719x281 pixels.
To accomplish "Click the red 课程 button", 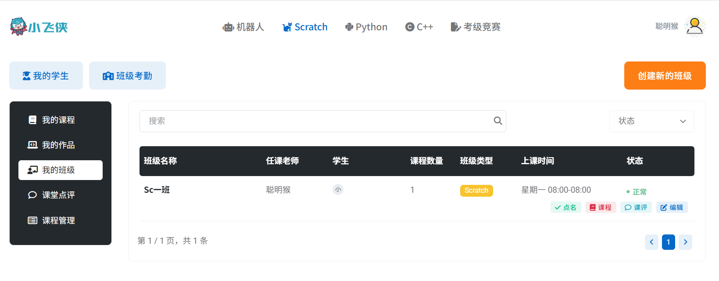I will [601, 207].
